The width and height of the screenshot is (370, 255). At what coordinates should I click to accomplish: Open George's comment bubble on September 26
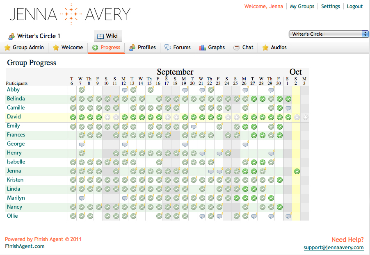click(245, 144)
